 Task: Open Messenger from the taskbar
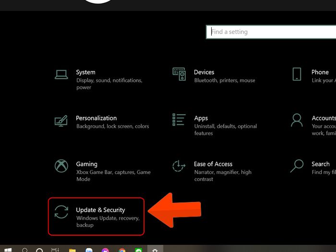click(x=106, y=250)
